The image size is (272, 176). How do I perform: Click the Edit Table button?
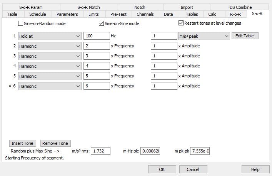245,36
